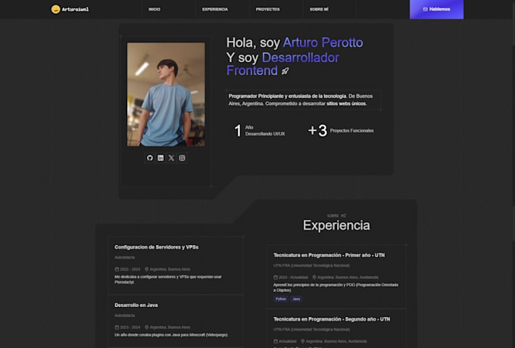The image size is (515, 348).
Task: Click location pin in Segundo año card
Action: 302,341
